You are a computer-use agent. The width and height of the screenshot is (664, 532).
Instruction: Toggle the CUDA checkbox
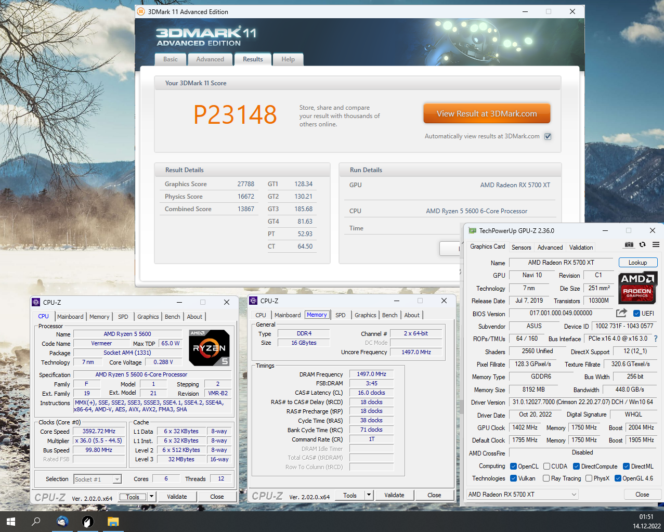point(546,466)
